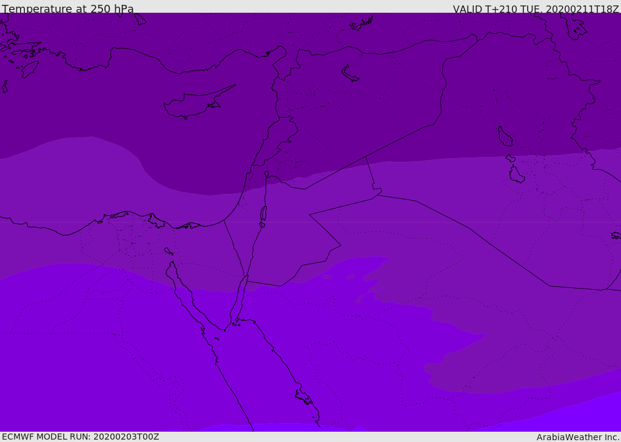
Task: Click 'ECMWF MODEL RUN: 20200203T00Z' footer text
Action: (81, 437)
